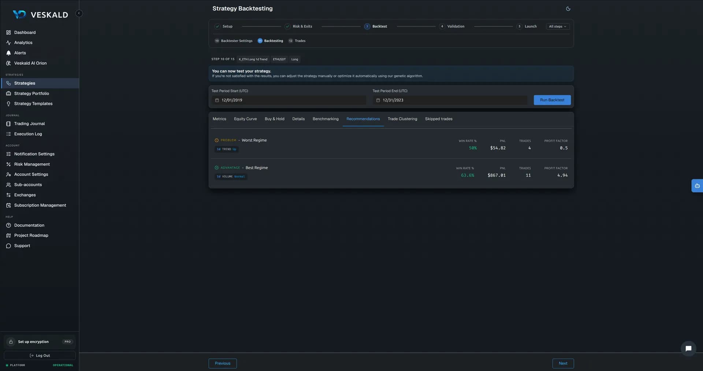Viewport: 703px width, 371px height.
Task: Open the Notification Settings sliders icon
Action: pyautogui.click(x=8, y=154)
